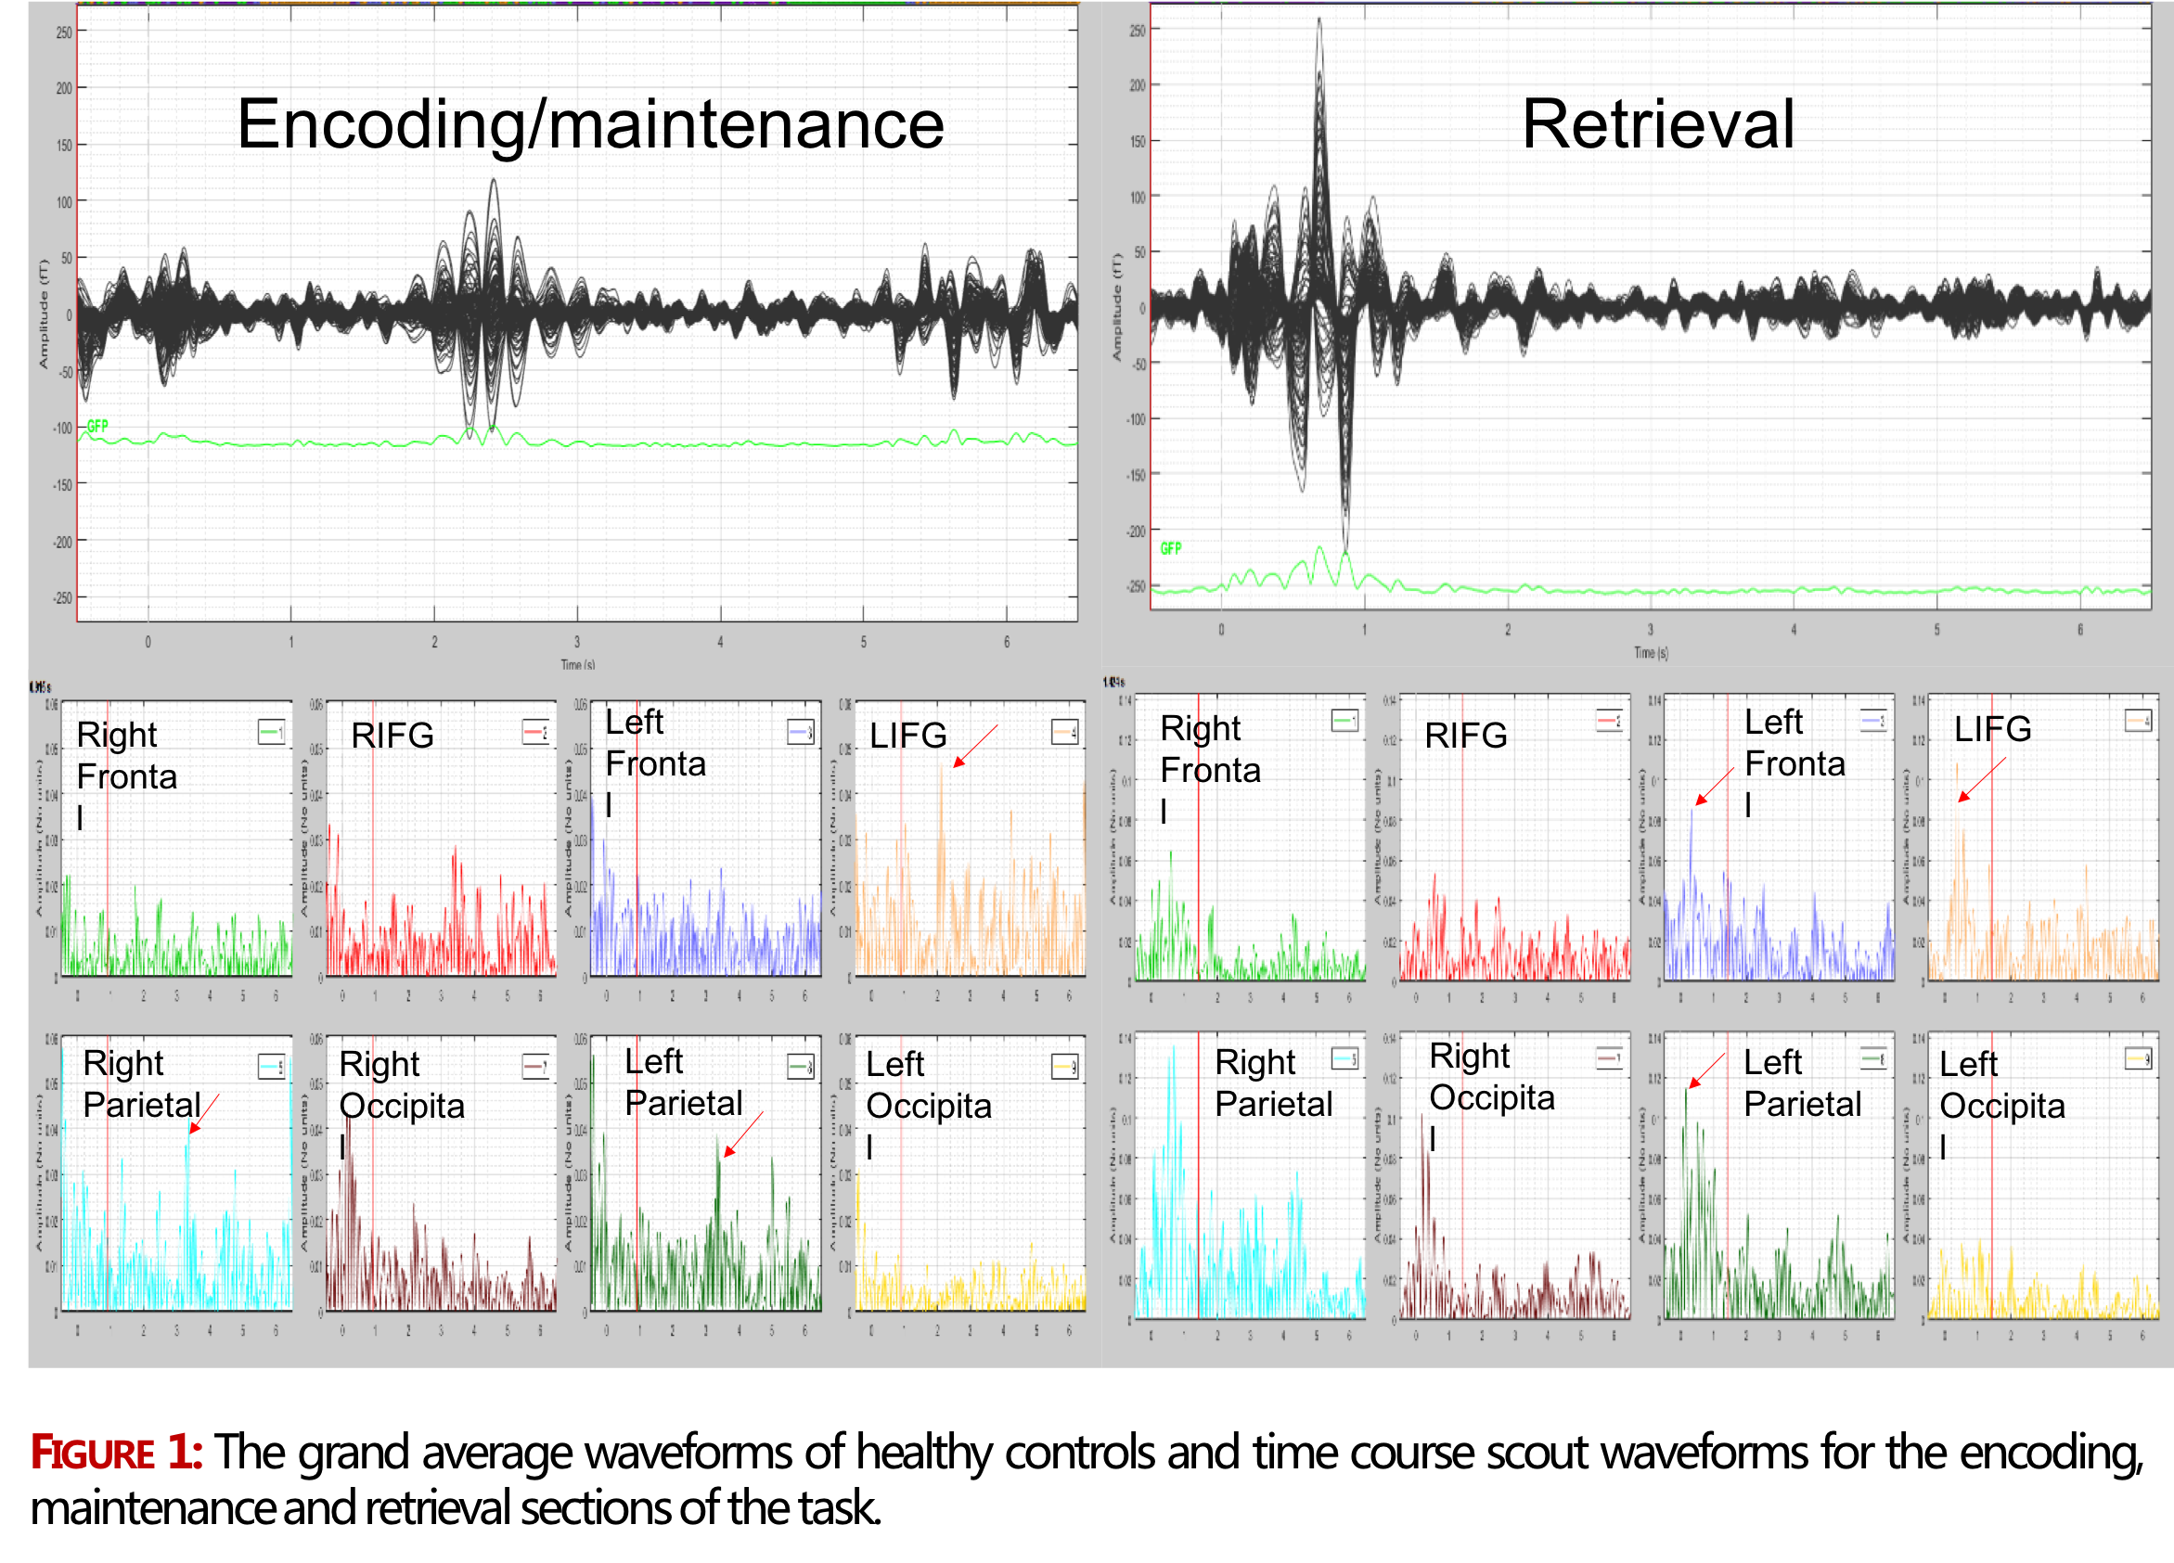Click LIFG label in retrieval panel
The image size is (2174, 1563).
coord(1993,728)
